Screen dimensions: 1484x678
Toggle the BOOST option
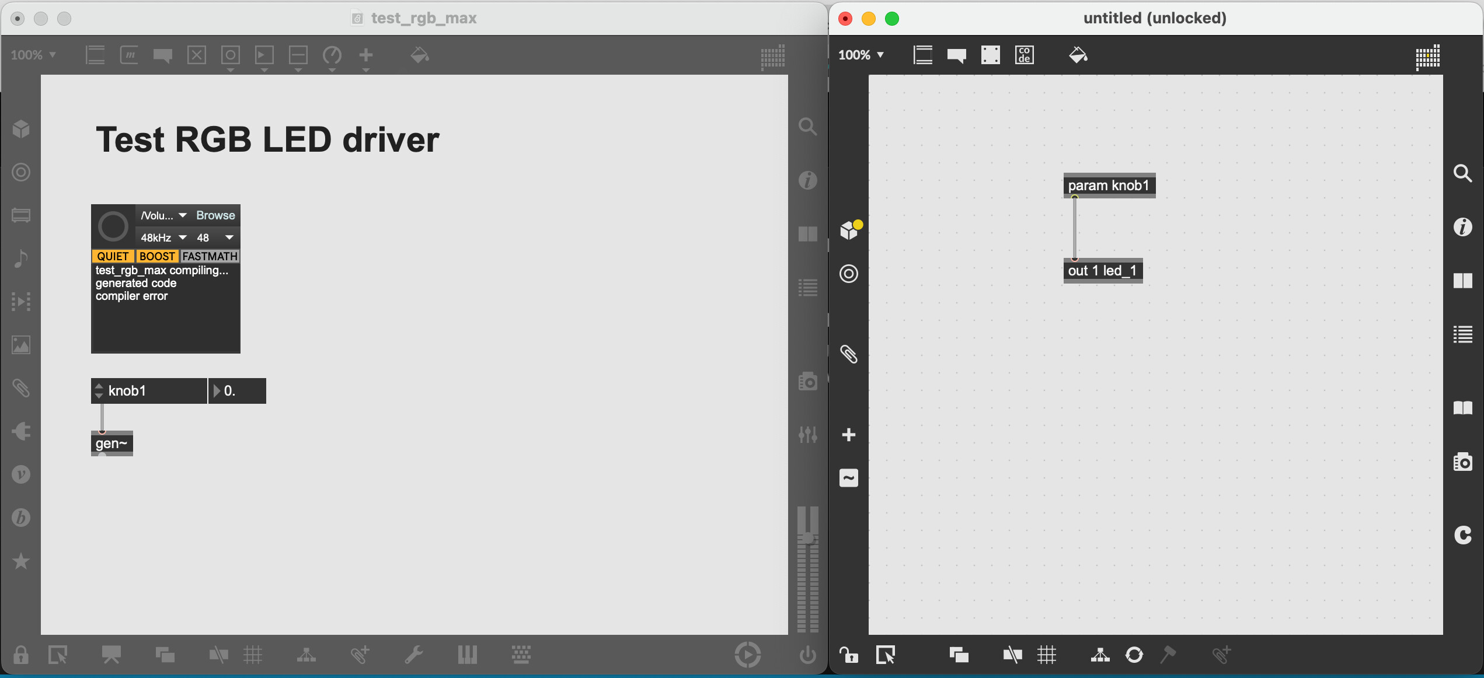pos(156,256)
